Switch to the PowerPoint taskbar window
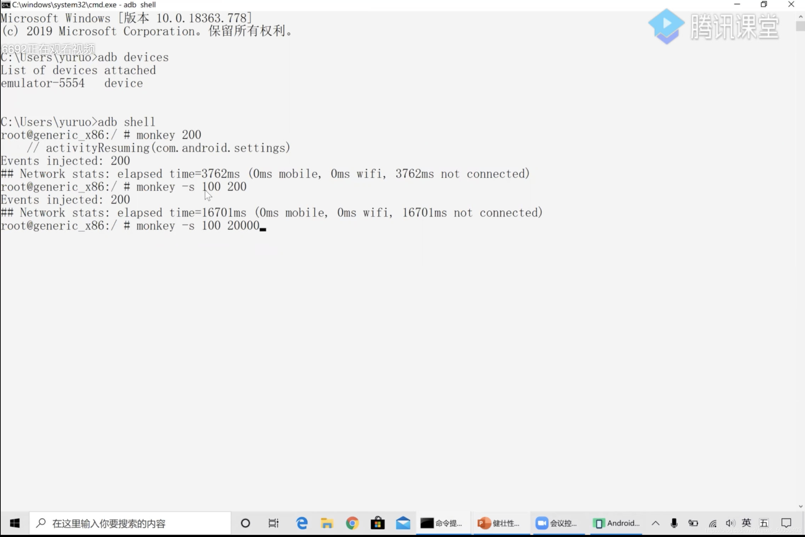 tap(499, 523)
